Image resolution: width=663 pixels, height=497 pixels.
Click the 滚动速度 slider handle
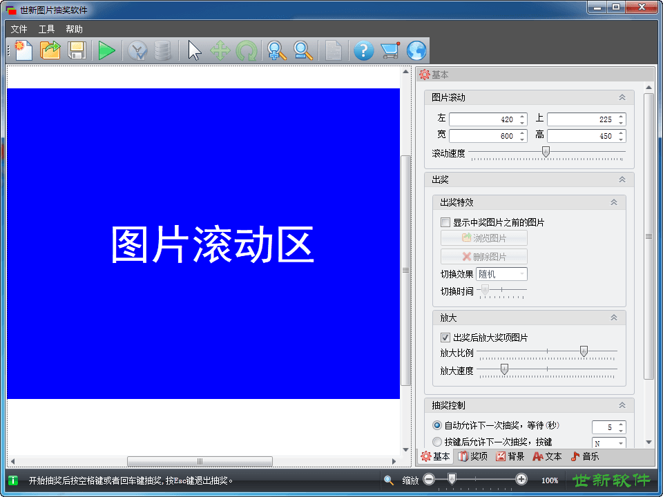click(x=546, y=152)
